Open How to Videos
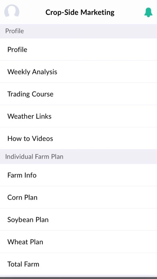157x279 pixels. [78, 138]
